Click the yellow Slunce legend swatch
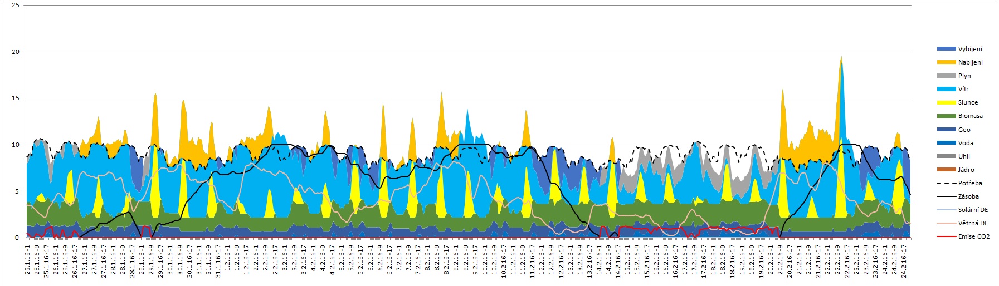This screenshot has width=999, height=286. (x=947, y=102)
